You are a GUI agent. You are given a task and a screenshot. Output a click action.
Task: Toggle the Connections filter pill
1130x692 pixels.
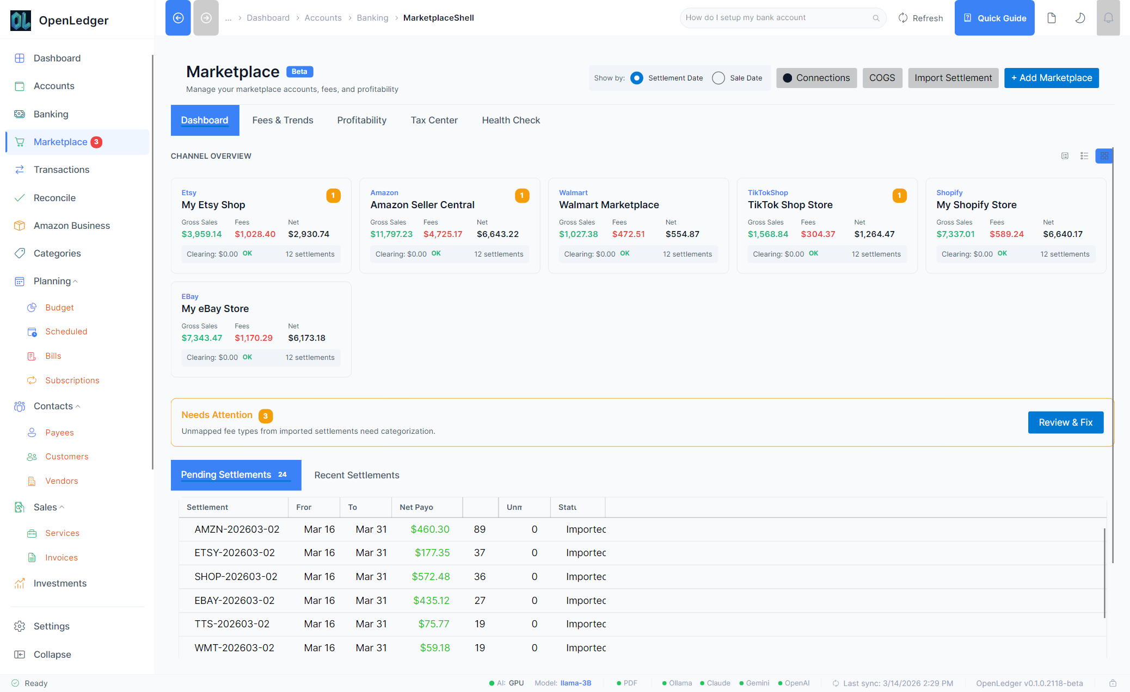click(816, 78)
